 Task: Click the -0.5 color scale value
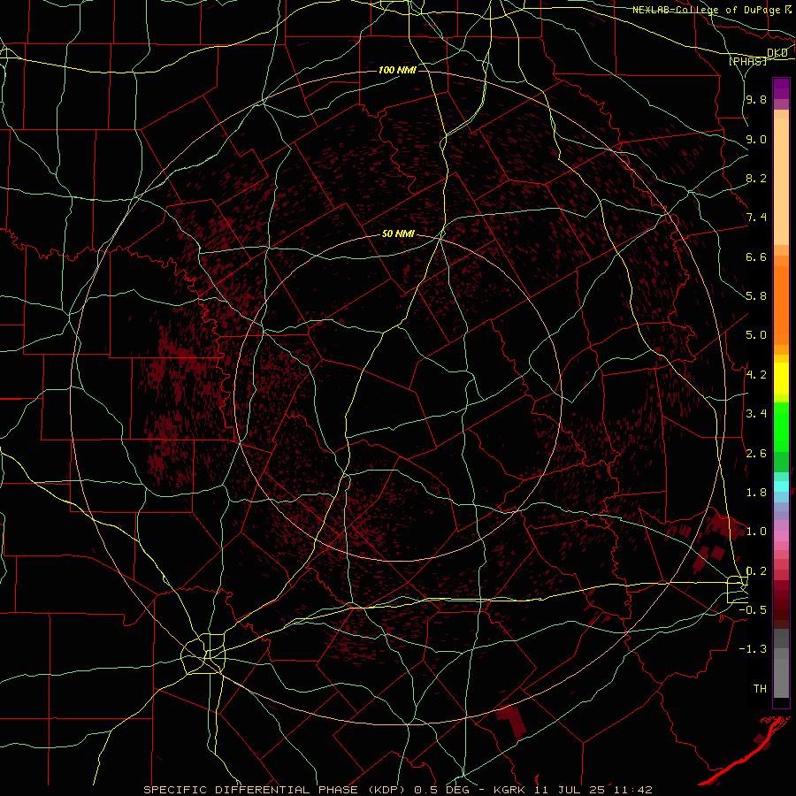coord(753,610)
